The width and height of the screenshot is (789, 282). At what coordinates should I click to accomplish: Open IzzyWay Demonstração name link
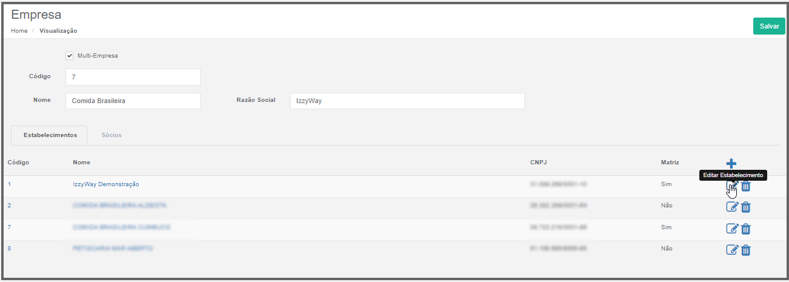click(106, 184)
